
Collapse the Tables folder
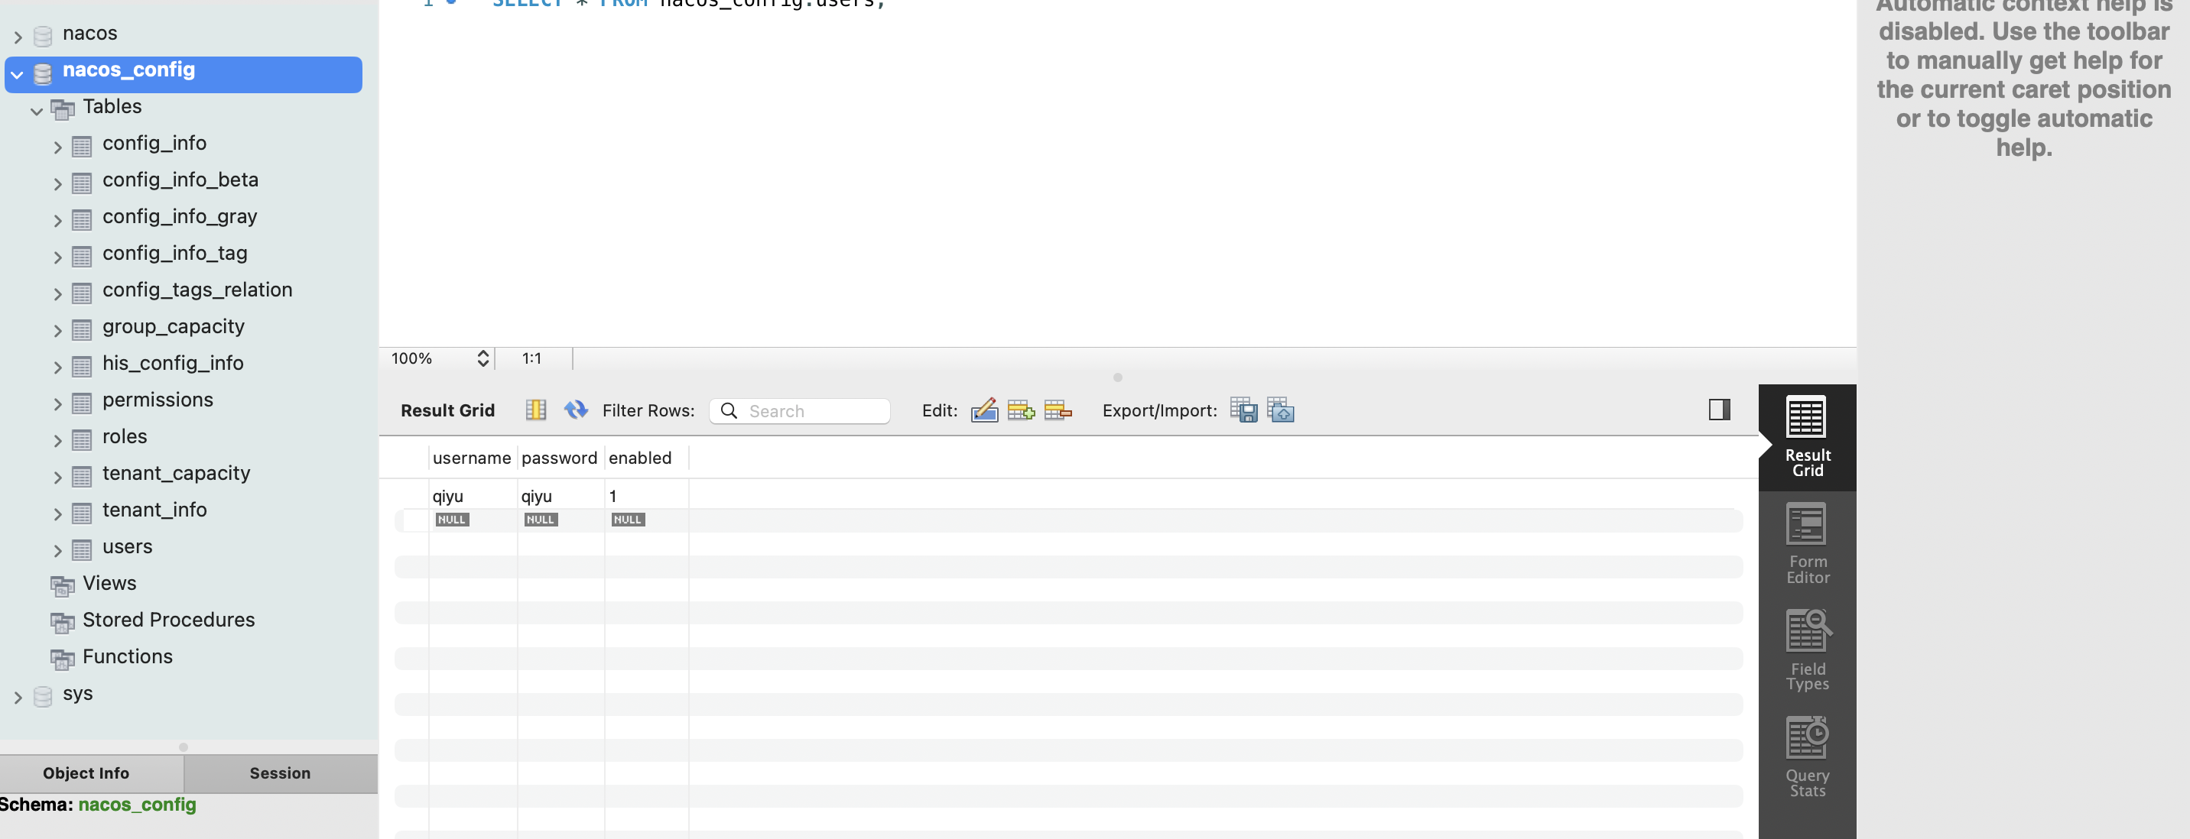pyautogui.click(x=37, y=112)
